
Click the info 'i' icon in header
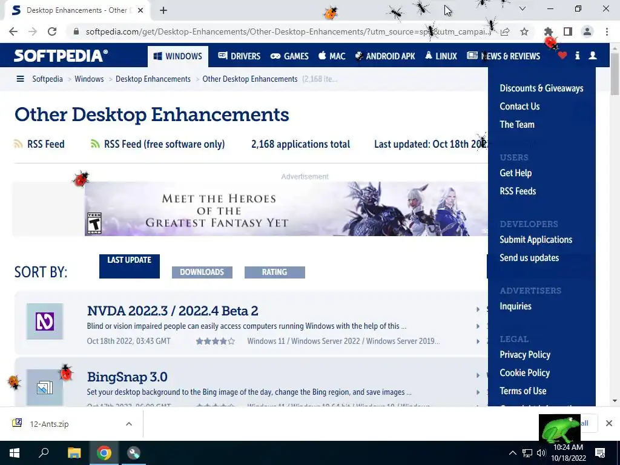coord(577,56)
